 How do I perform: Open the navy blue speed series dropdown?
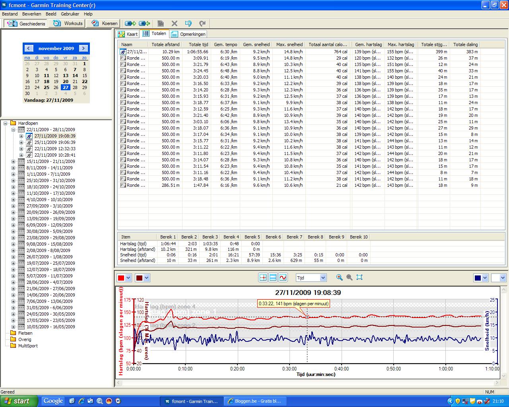click(x=485, y=278)
